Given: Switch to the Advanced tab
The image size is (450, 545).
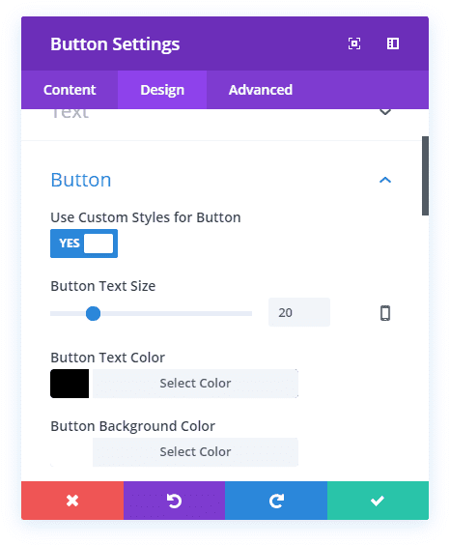Looking at the screenshot, I should 261,90.
